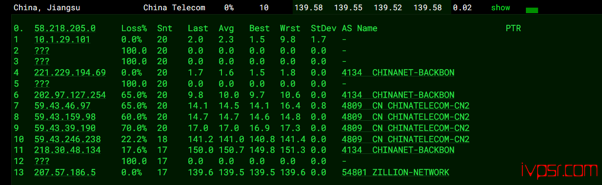Click the green latency bar beside show
Image resolution: width=602 pixels, height=185 pixels.
pyautogui.click(x=532, y=10)
